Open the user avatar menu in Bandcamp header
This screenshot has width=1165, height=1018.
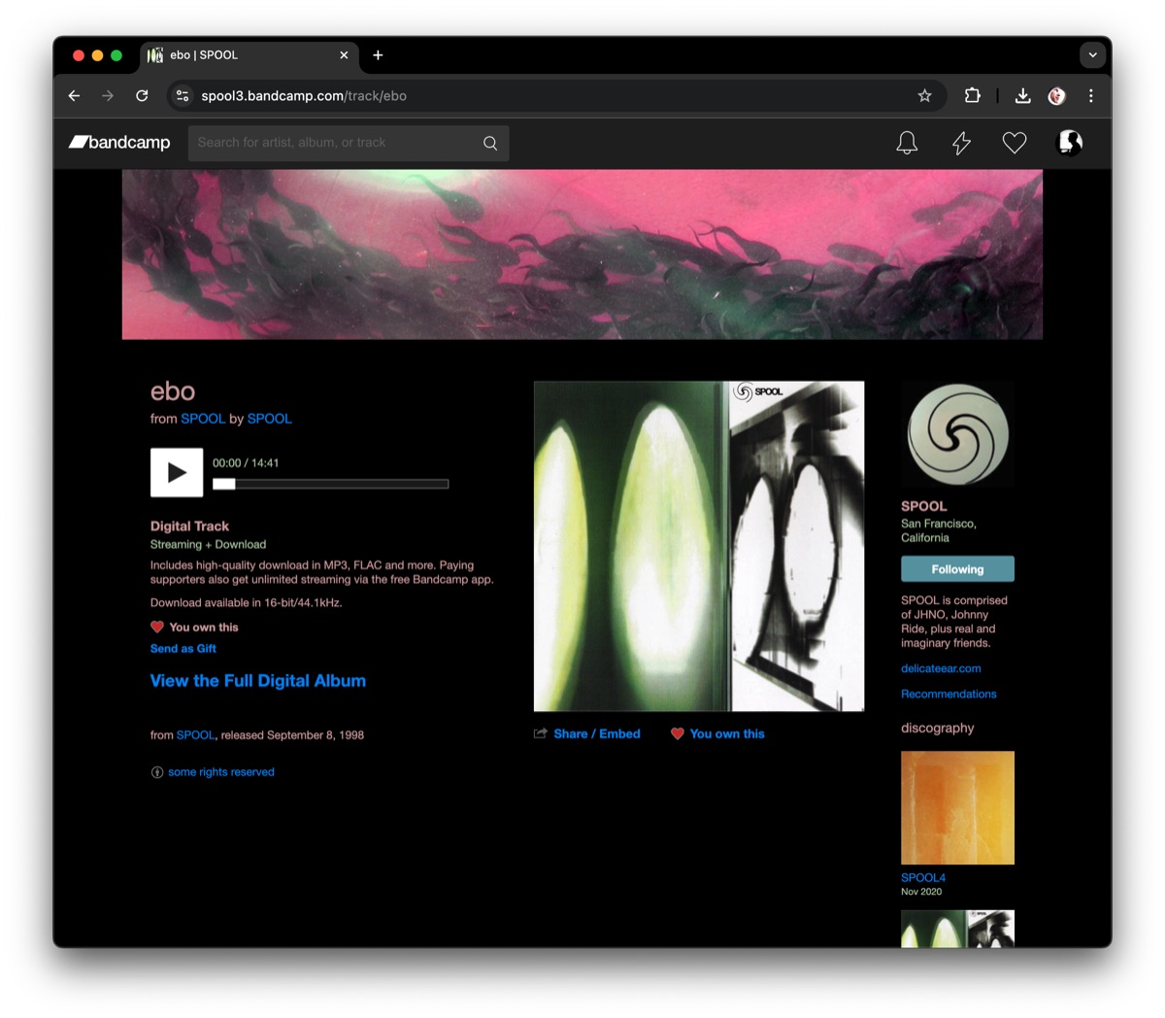(x=1070, y=143)
